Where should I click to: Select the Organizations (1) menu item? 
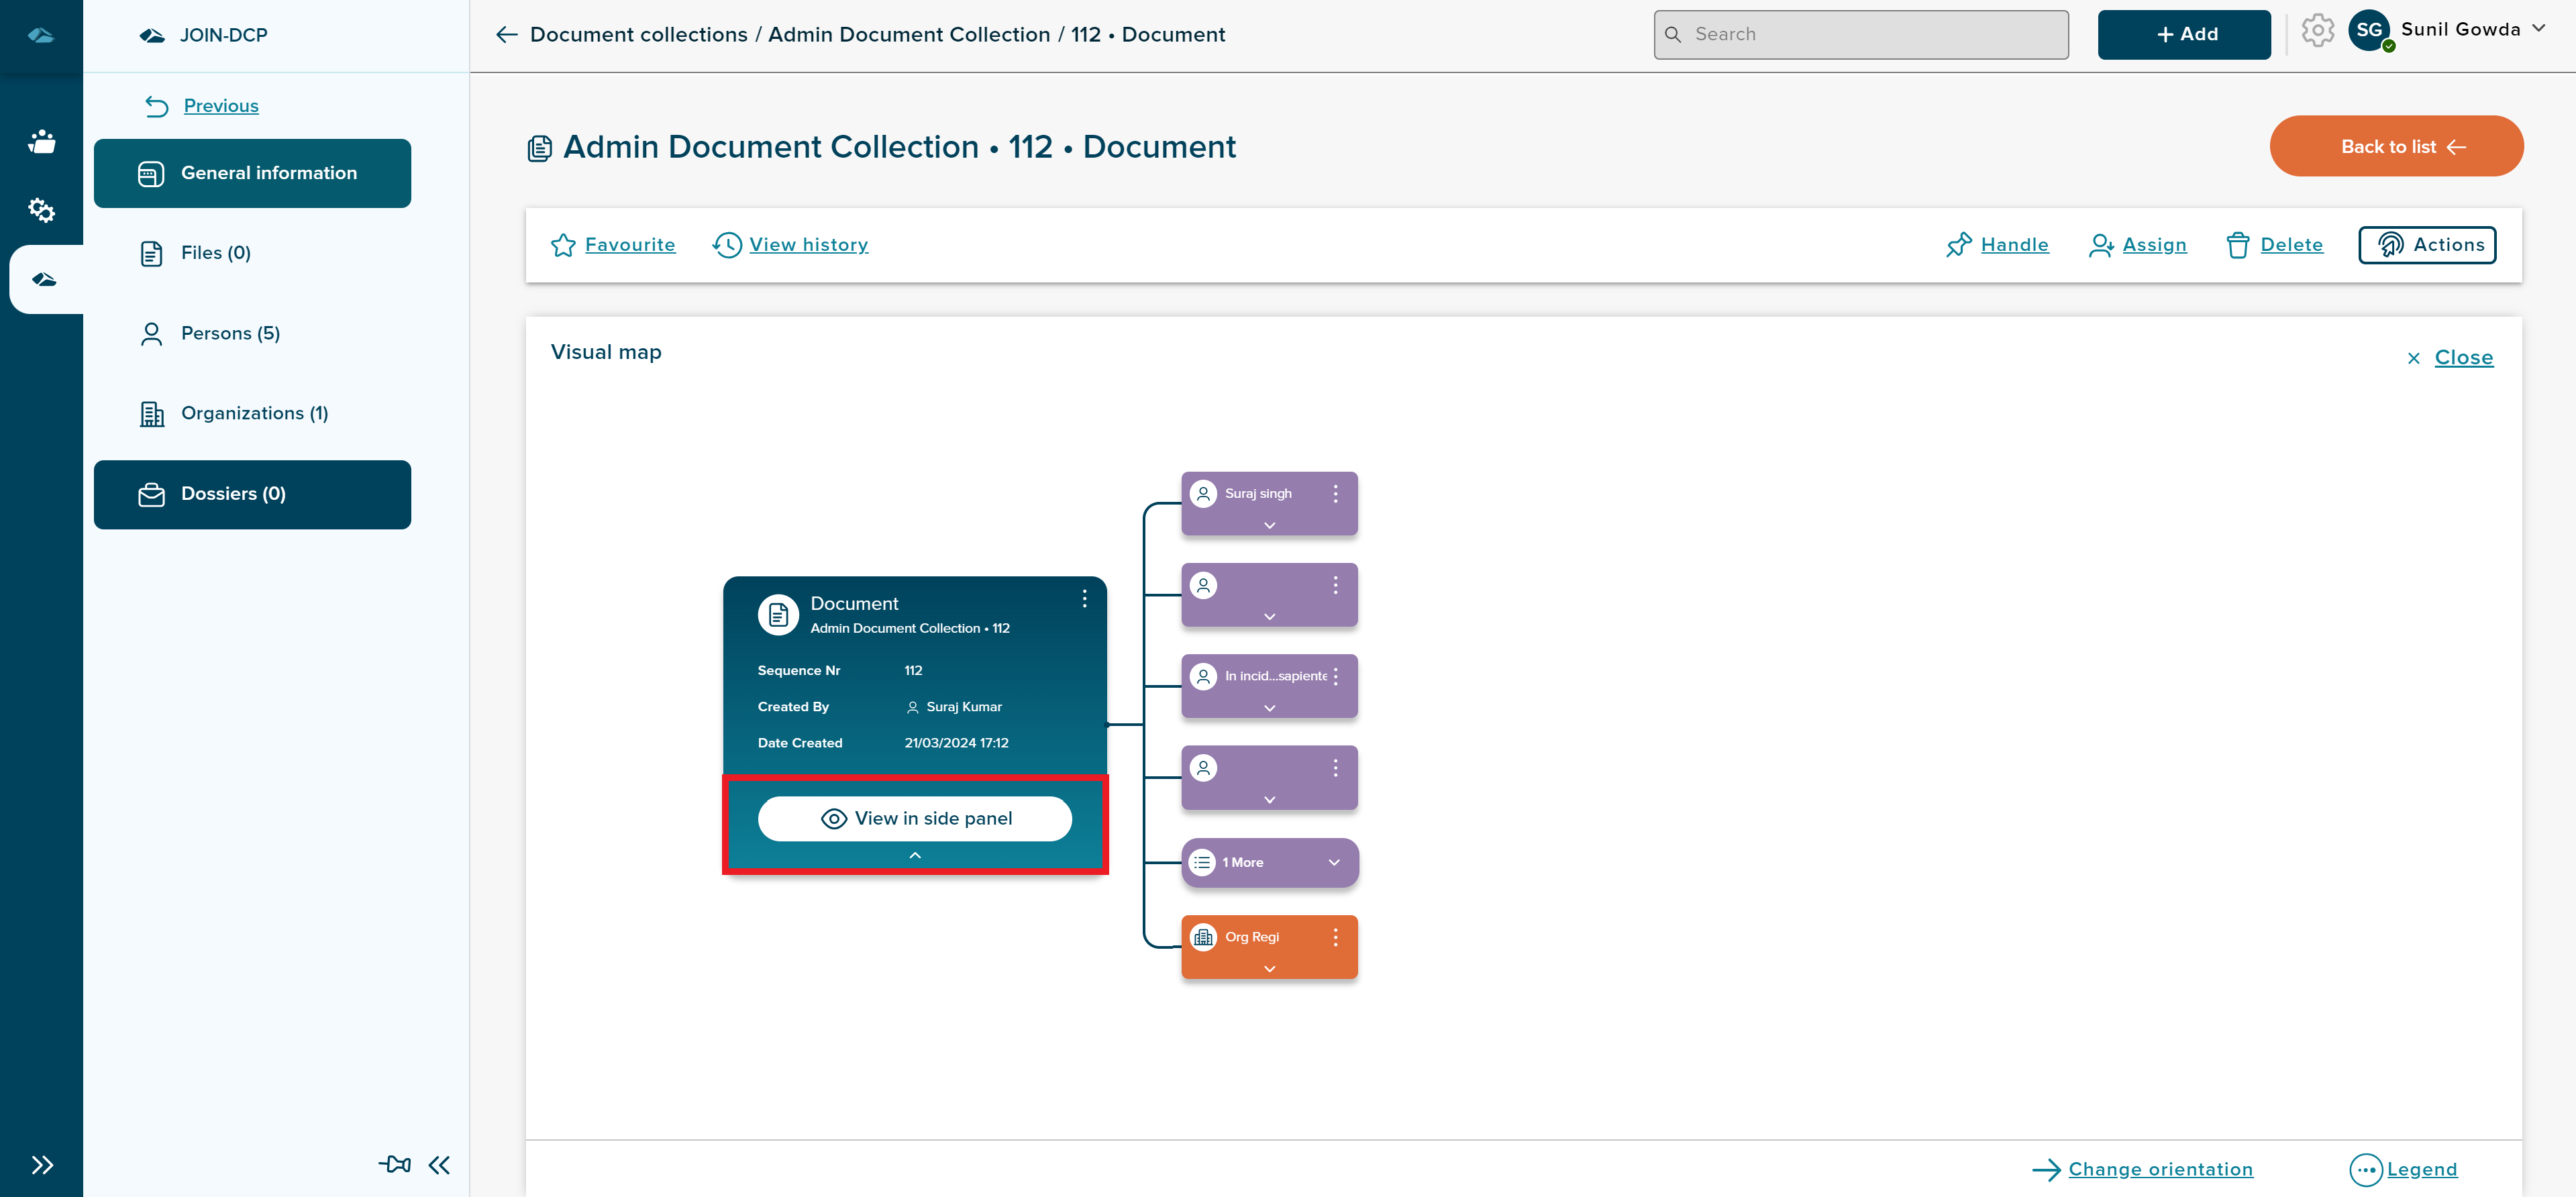254,412
